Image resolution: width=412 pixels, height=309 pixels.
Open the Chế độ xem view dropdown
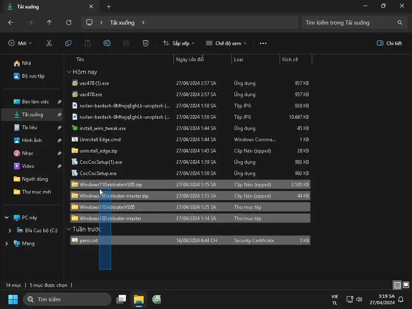(226, 43)
